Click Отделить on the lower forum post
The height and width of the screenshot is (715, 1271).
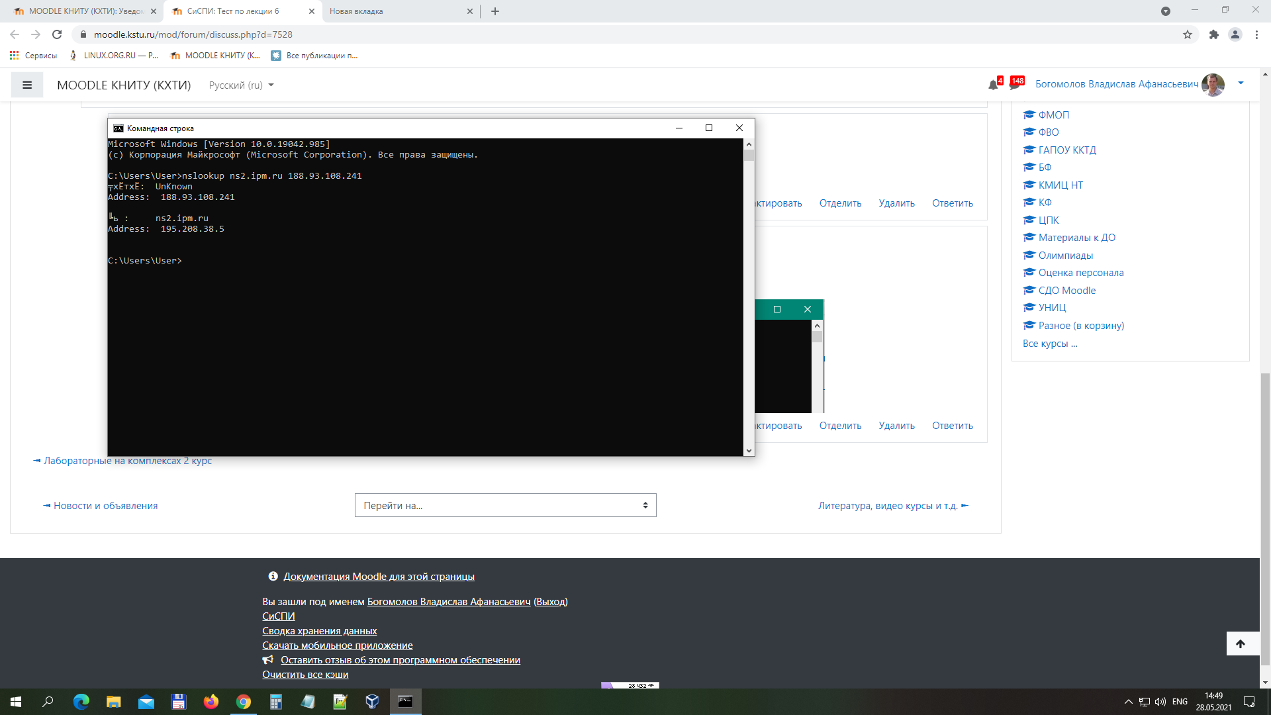point(840,426)
